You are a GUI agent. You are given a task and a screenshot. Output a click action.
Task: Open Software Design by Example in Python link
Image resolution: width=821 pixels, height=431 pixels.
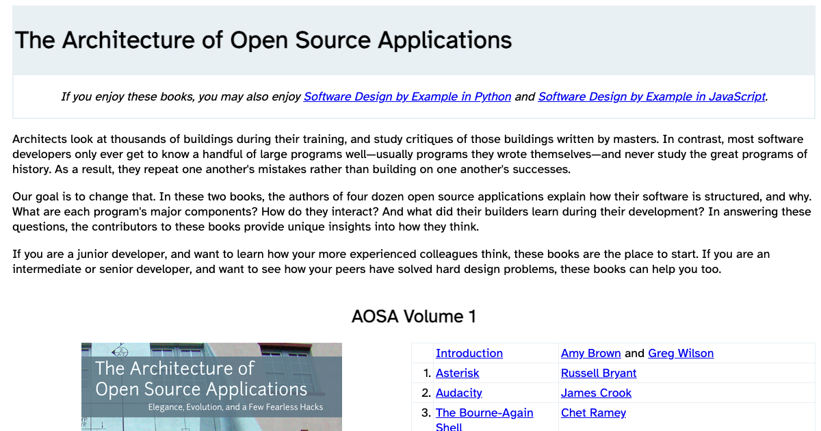tap(407, 96)
